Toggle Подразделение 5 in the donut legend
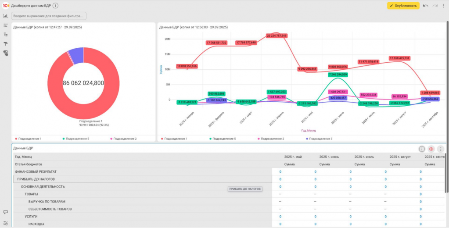449x228 pixels. (76, 139)
